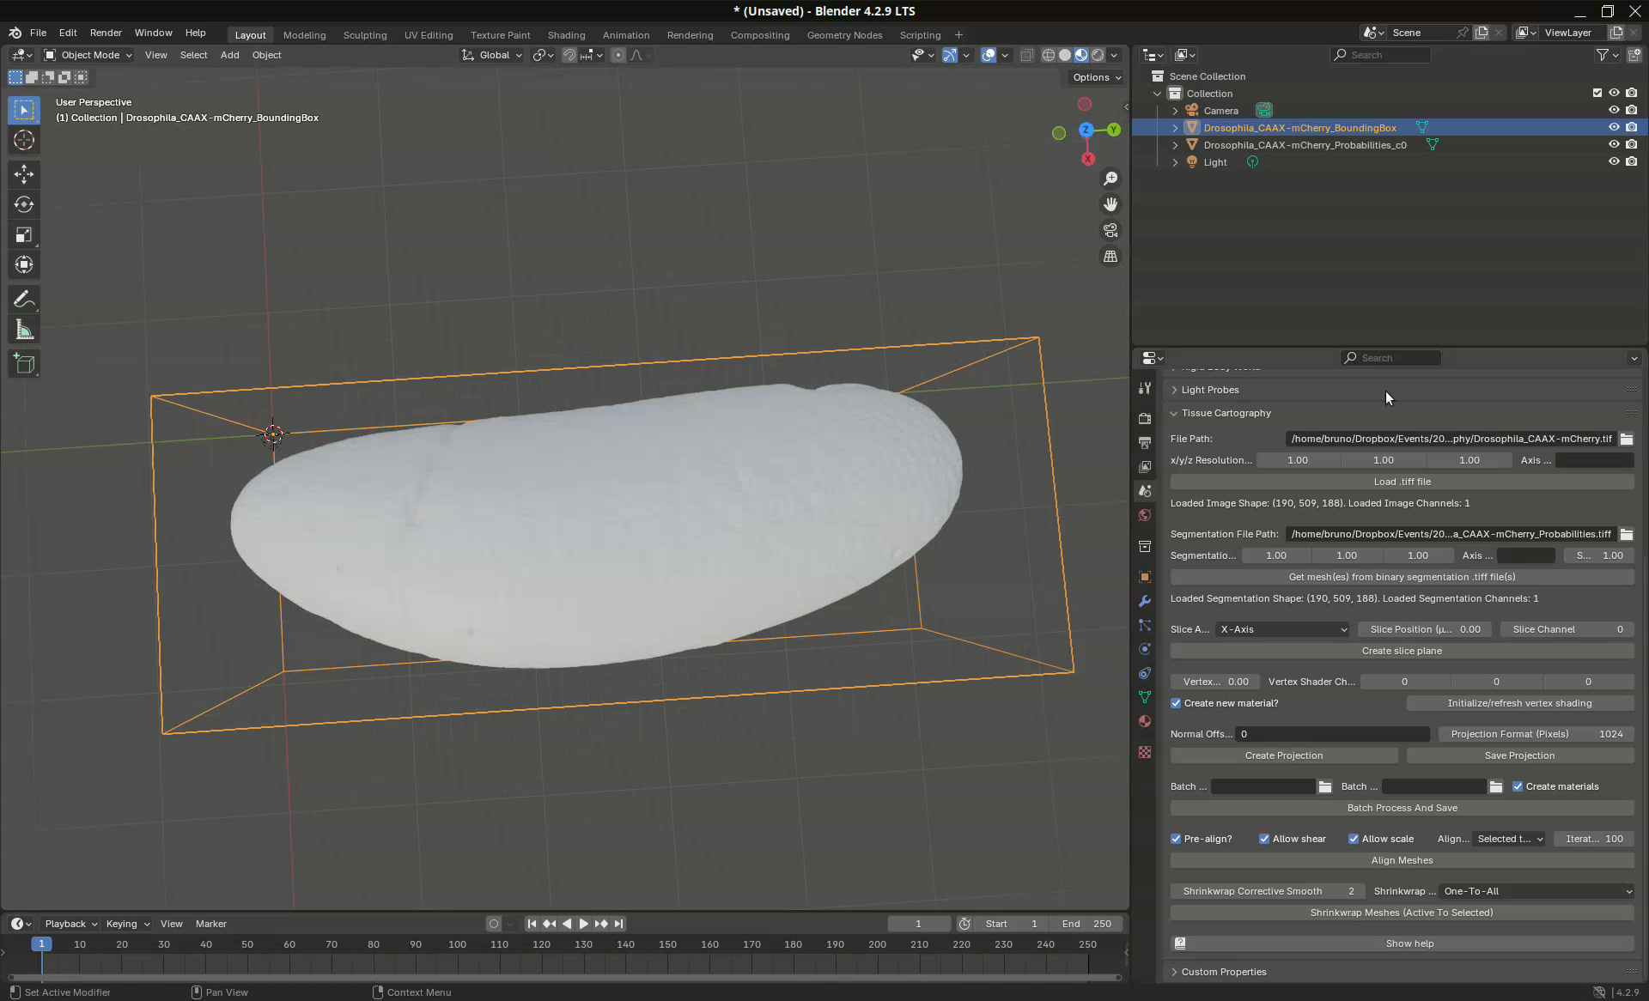Expand the Custom Properties panel
This screenshot has height=1001, width=1649.
[x=1224, y=972]
